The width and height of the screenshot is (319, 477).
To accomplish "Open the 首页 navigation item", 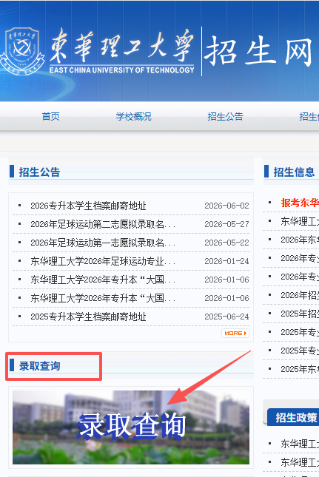I will tap(50, 117).
